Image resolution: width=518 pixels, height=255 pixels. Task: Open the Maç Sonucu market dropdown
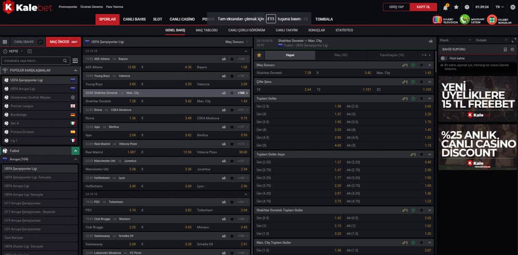click(x=236, y=42)
